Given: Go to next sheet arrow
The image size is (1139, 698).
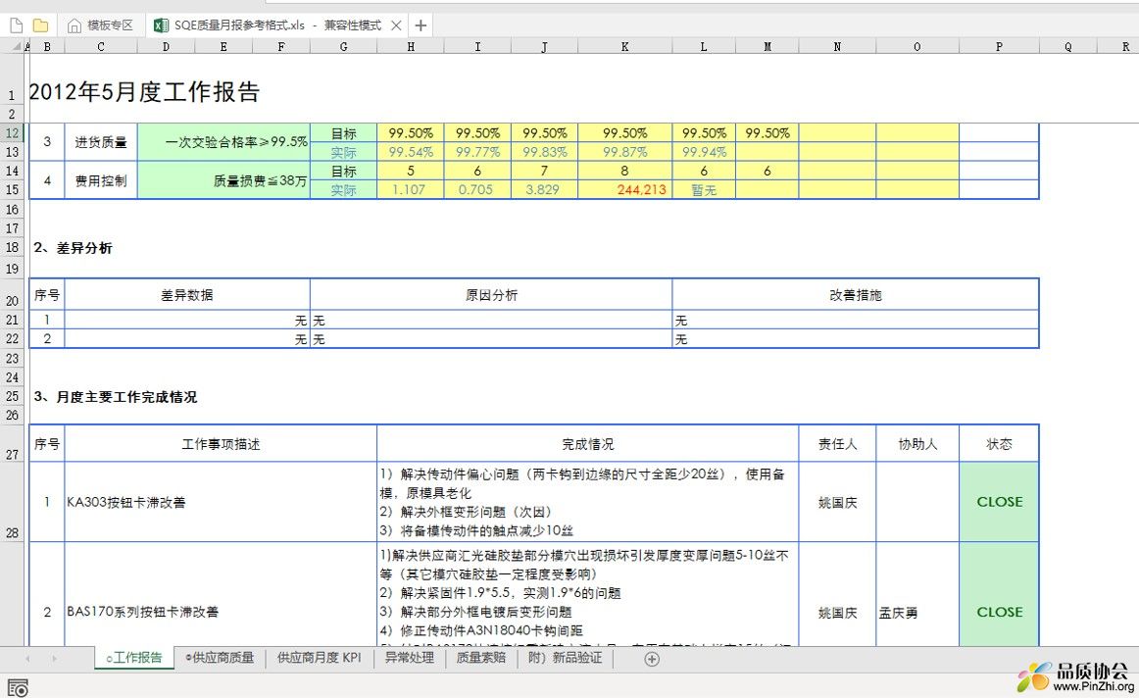Looking at the screenshot, I should click(x=54, y=659).
